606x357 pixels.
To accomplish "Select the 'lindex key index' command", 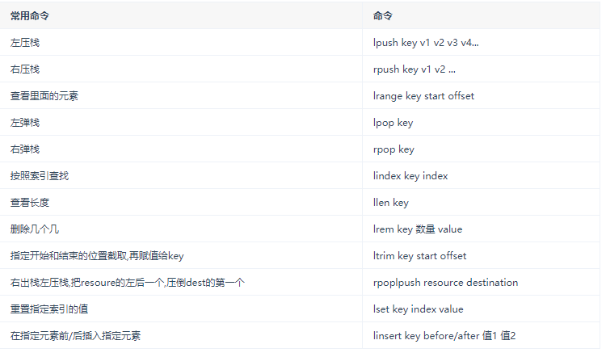I will (x=410, y=176).
